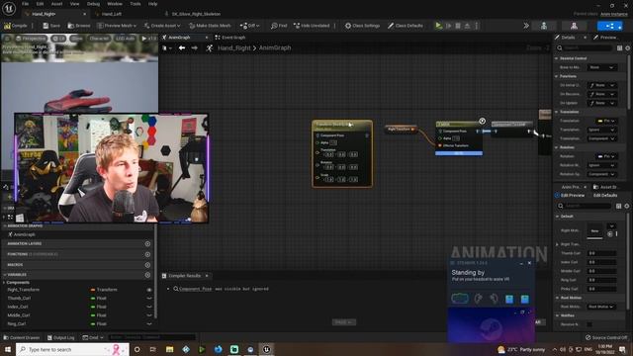Open the Preview Mesh dropdown
This screenshot has width=633, height=356.
(x=117, y=26)
